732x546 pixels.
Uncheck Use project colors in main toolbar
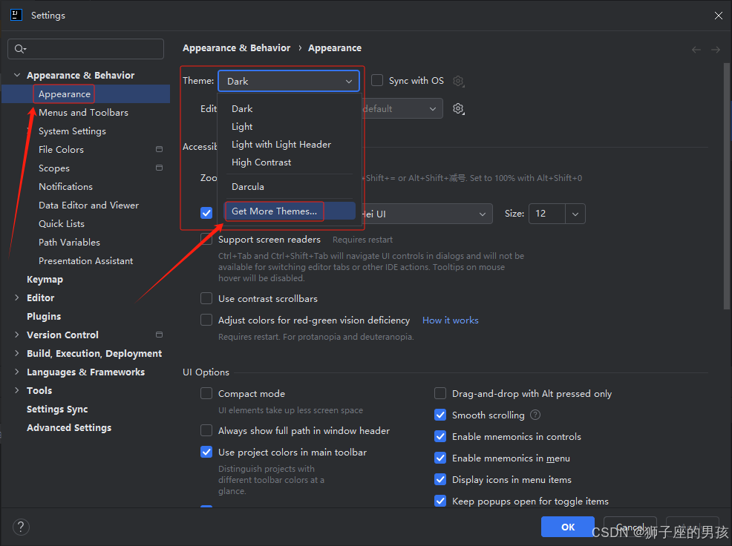point(206,452)
